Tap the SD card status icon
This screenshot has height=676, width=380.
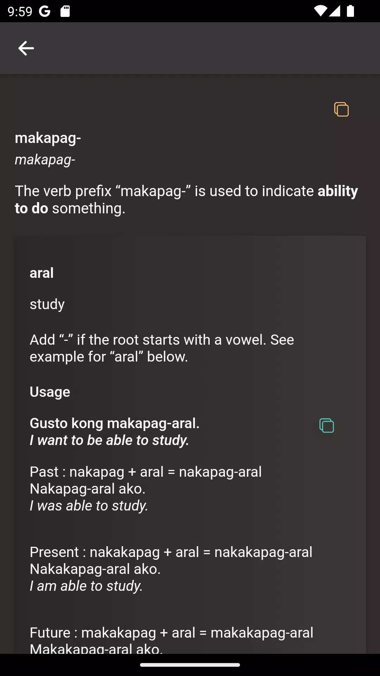tap(65, 11)
